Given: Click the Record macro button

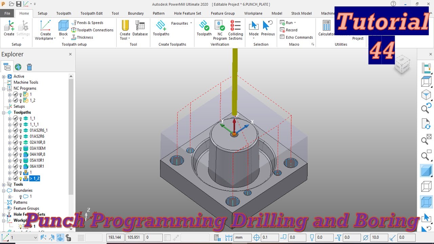Looking at the screenshot, I should [289, 30].
